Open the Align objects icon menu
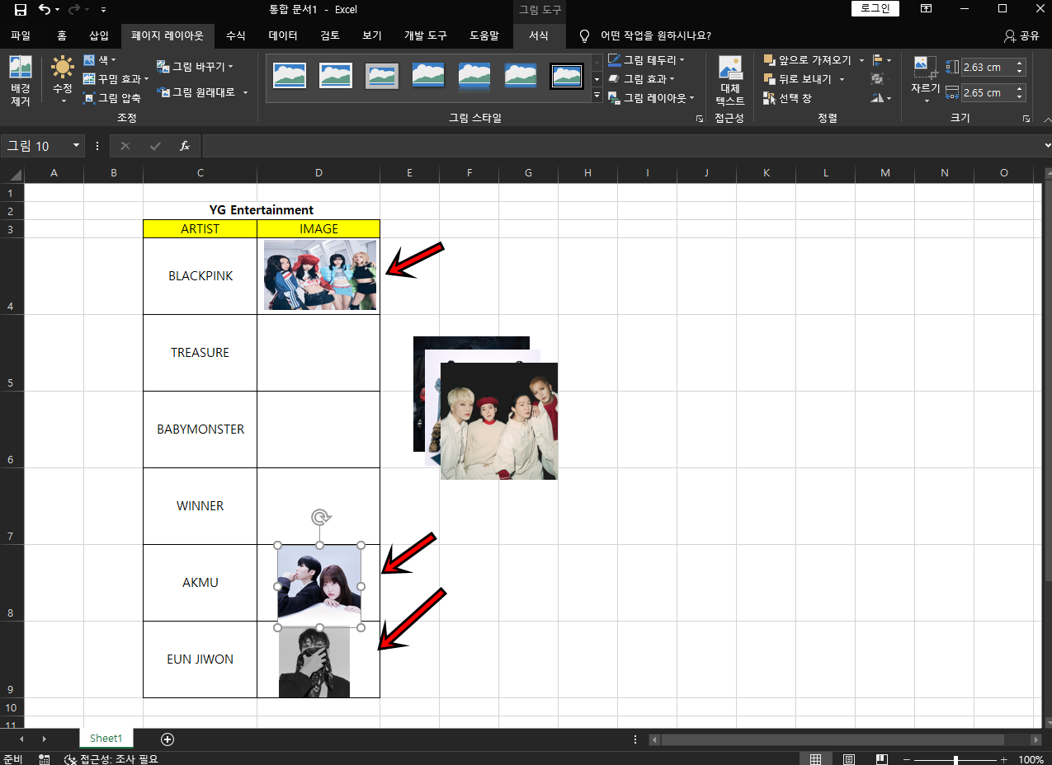This screenshot has width=1052, height=765. (881, 60)
